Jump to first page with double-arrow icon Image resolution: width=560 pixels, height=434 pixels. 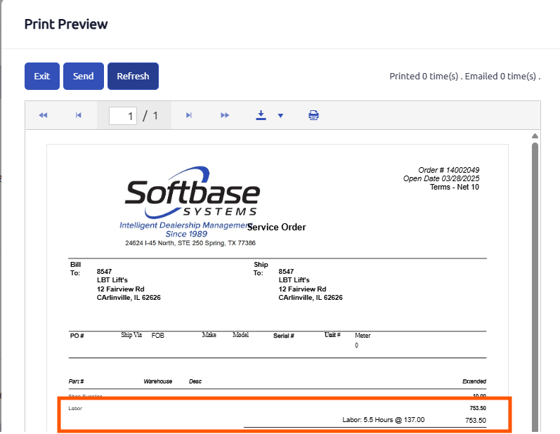(44, 115)
